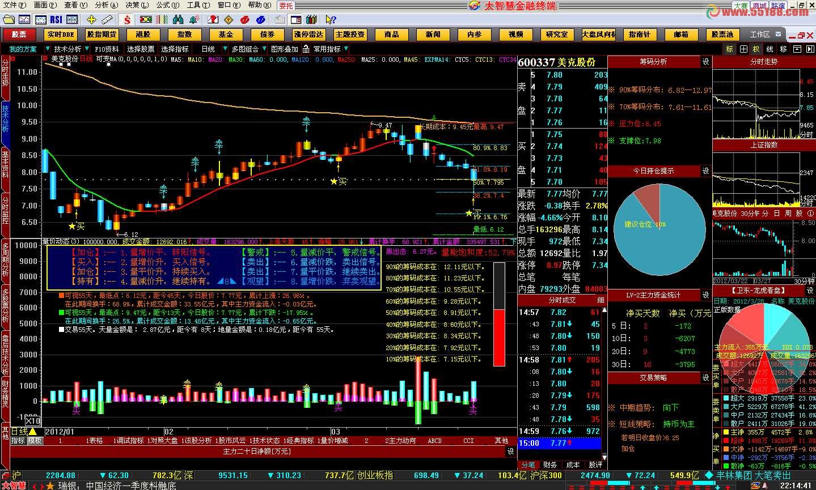Click the yellow 主净 legend color square

click(x=725, y=432)
